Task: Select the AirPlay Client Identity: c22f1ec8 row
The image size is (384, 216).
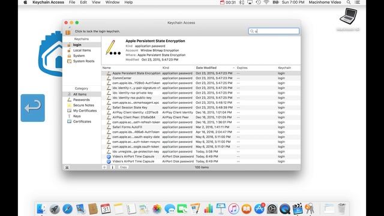Action: click(x=201, y=112)
